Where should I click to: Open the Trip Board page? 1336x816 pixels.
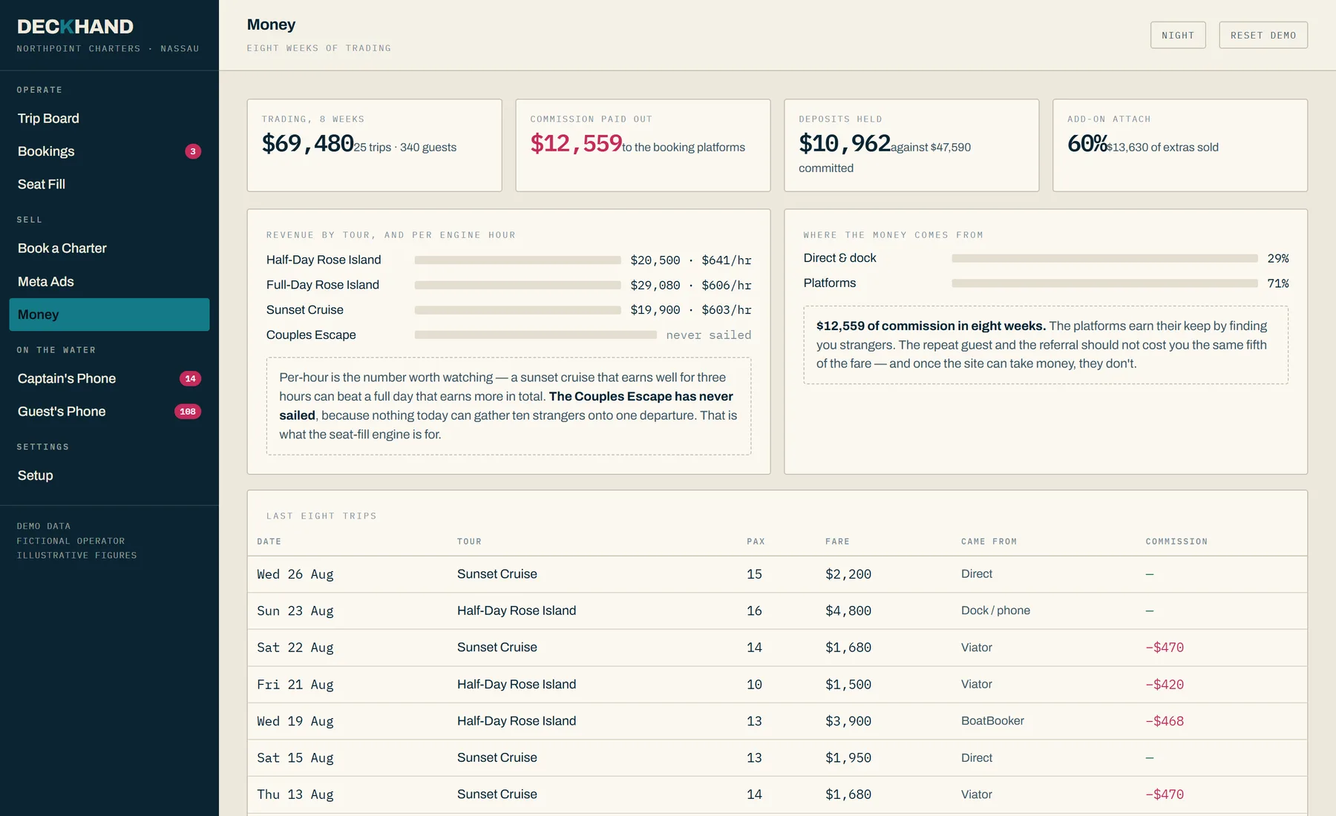pyautogui.click(x=109, y=119)
